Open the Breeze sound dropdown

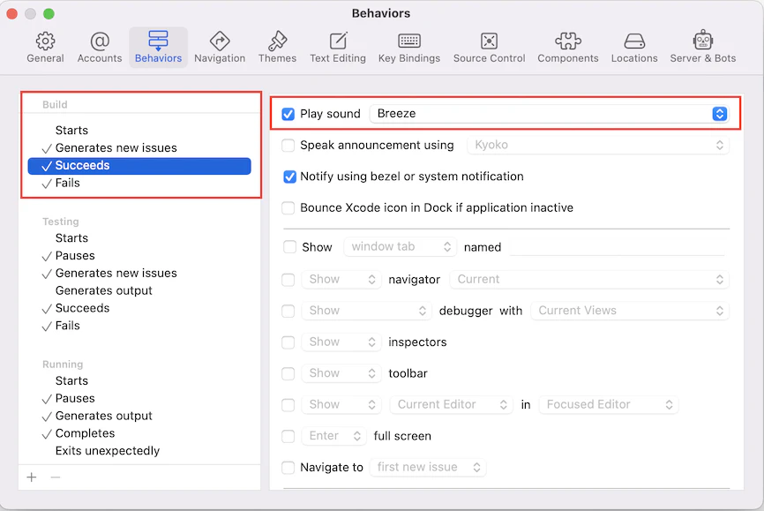(549, 114)
